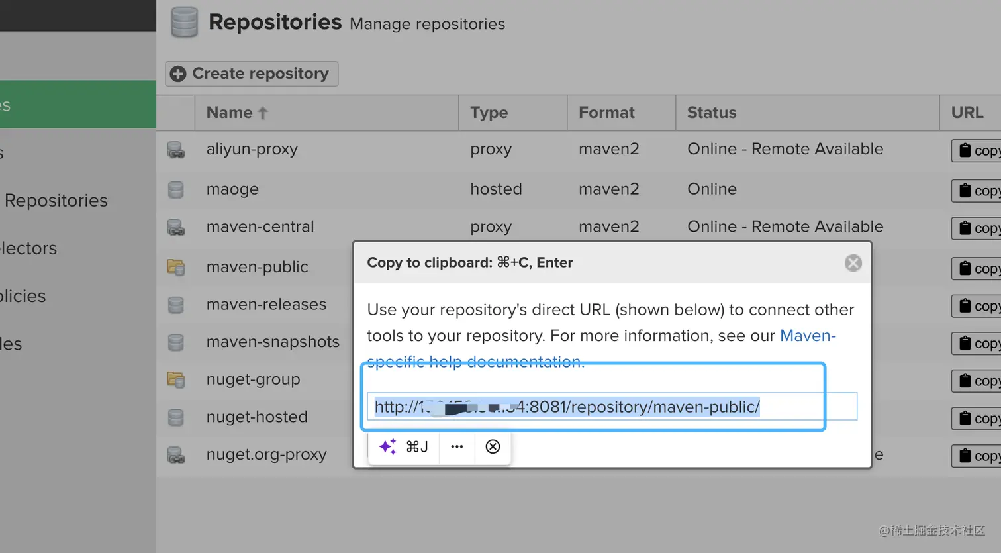Open Repositories in the left sidebar
Image resolution: width=1001 pixels, height=553 pixels.
pyautogui.click(x=56, y=201)
